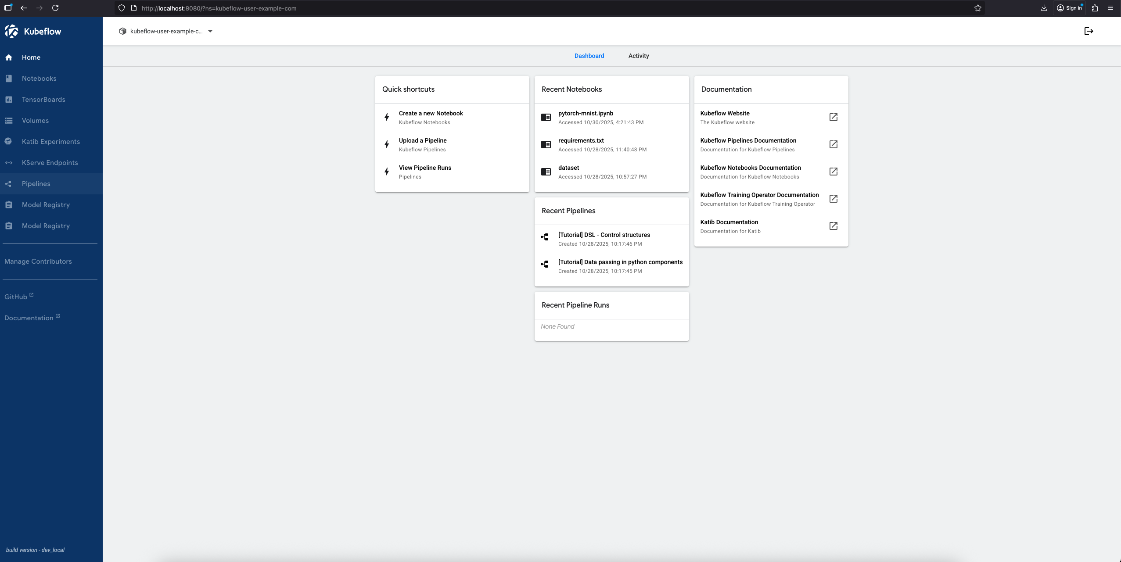1121x562 pixels.
Task: Log out using the logout icon
Action: tap(1089, 31)
